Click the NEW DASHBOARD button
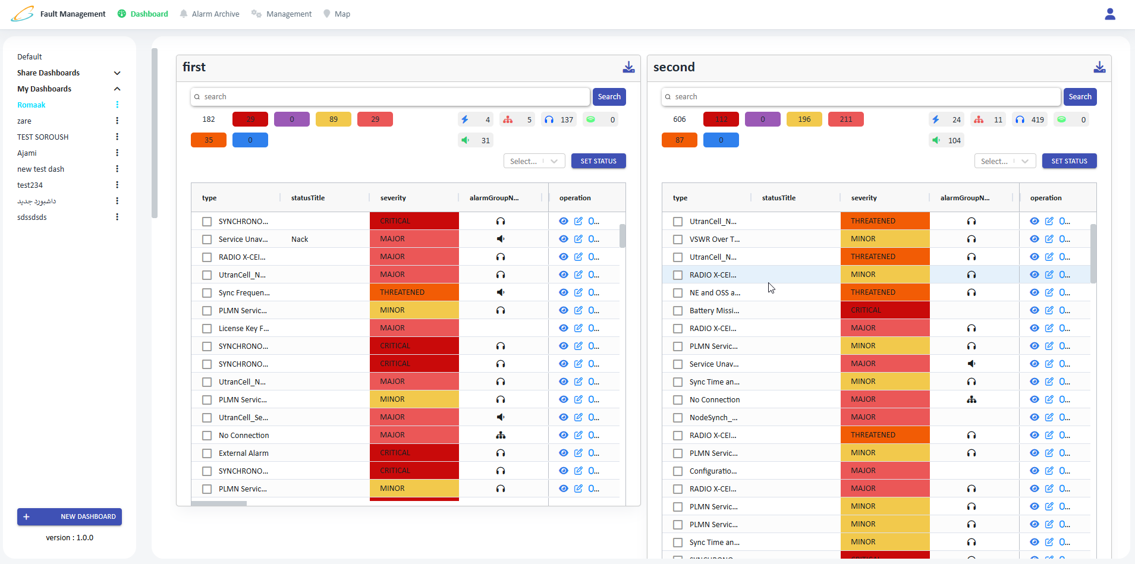Screen dimensions: 1135x564 click(70, 516)
